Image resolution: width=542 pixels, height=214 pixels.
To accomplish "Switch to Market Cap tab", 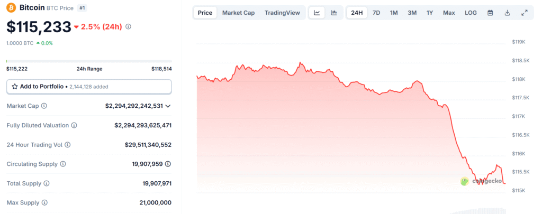I will tap(238, 13).
